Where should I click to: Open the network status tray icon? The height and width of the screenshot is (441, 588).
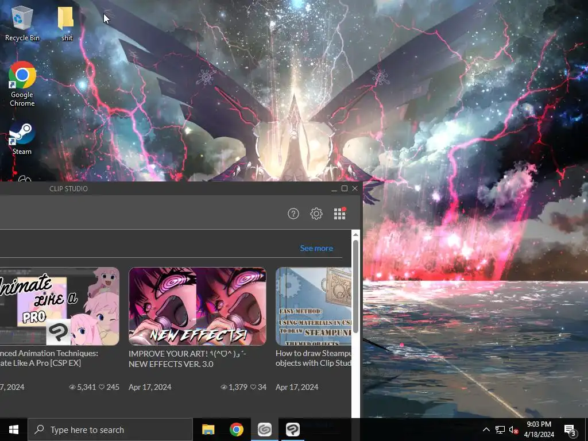click(500, 430)
